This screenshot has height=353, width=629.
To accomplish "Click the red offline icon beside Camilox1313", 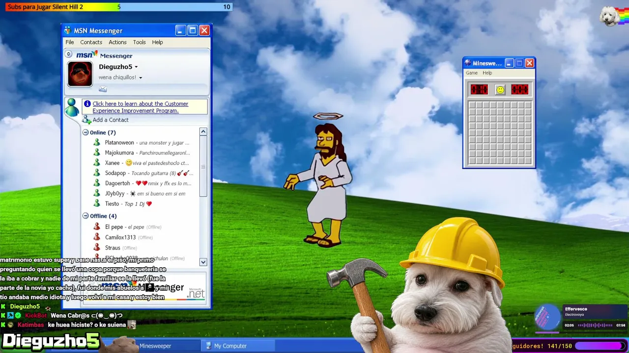I will coord(97,237).
